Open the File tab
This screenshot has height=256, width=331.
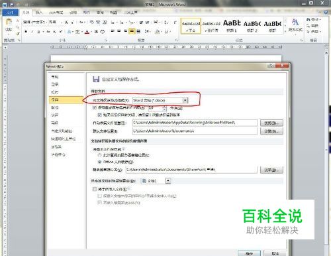[x=10, y=13]
